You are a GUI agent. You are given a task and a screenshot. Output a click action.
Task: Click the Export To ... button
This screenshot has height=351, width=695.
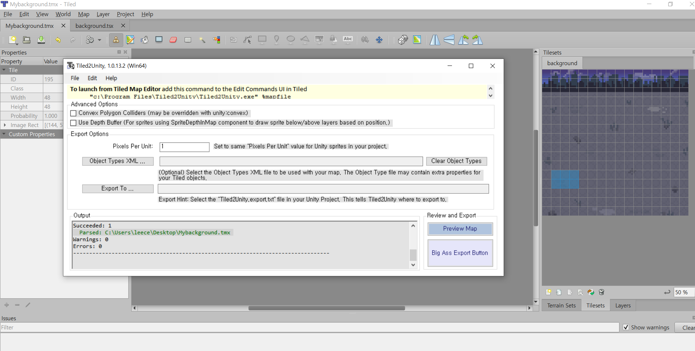118,188
